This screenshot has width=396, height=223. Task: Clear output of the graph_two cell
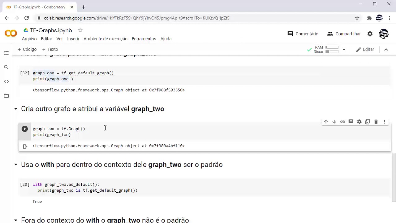25,146
